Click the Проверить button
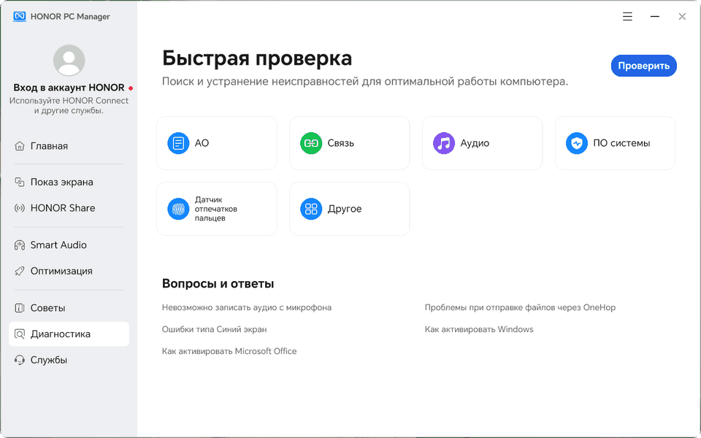The height and width of the screenshot is (438, 701). [644, 66]
